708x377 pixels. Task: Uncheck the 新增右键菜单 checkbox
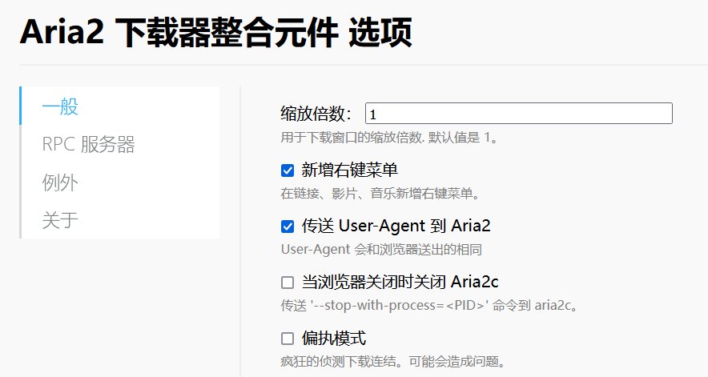pos(288,170)
